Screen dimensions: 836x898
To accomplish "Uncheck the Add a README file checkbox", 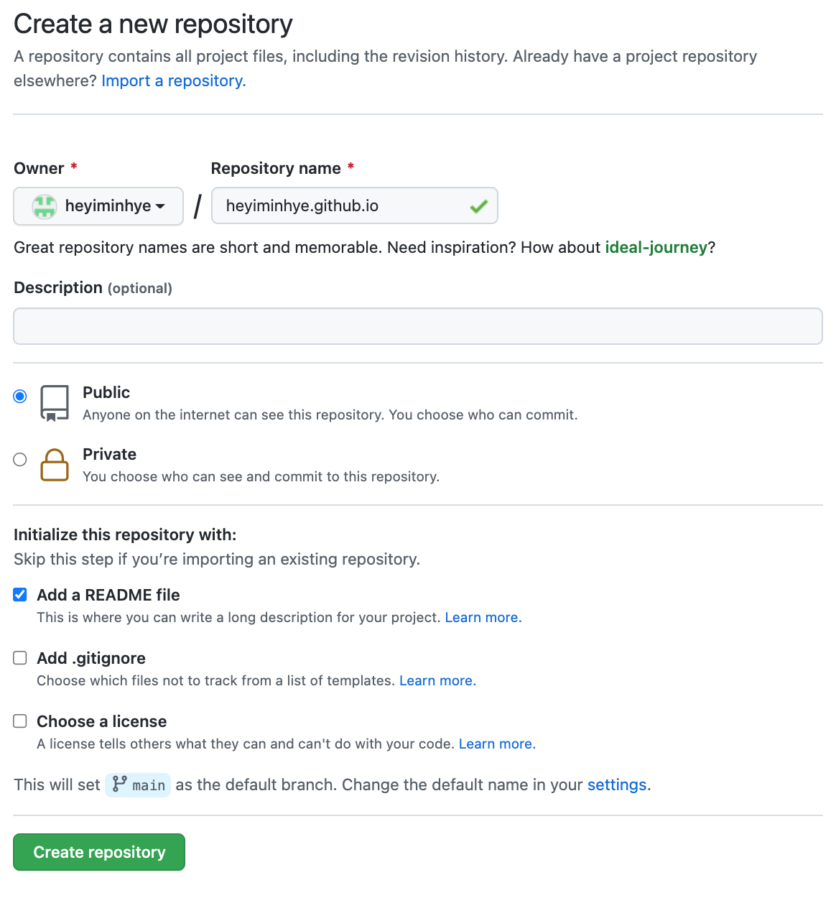I will pos(20,595).
